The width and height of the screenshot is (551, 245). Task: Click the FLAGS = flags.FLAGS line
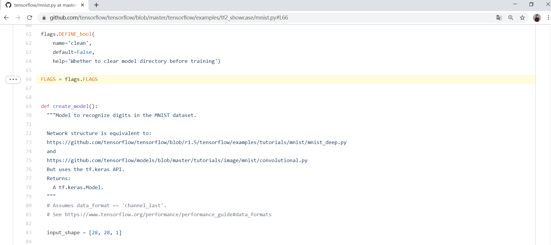pos(69,79)
